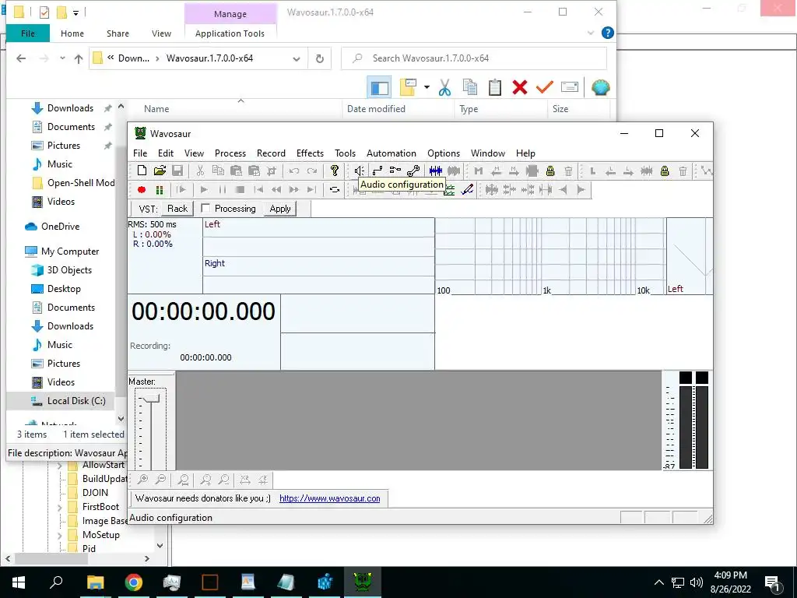Open the Options menu

tap(443, 153)
